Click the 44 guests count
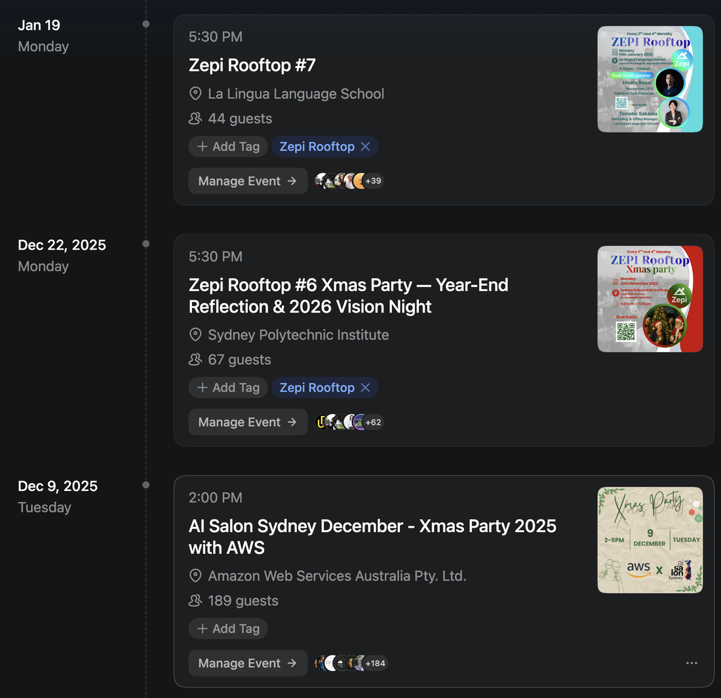Screen dimensions: 721x698 click(240, 119)
